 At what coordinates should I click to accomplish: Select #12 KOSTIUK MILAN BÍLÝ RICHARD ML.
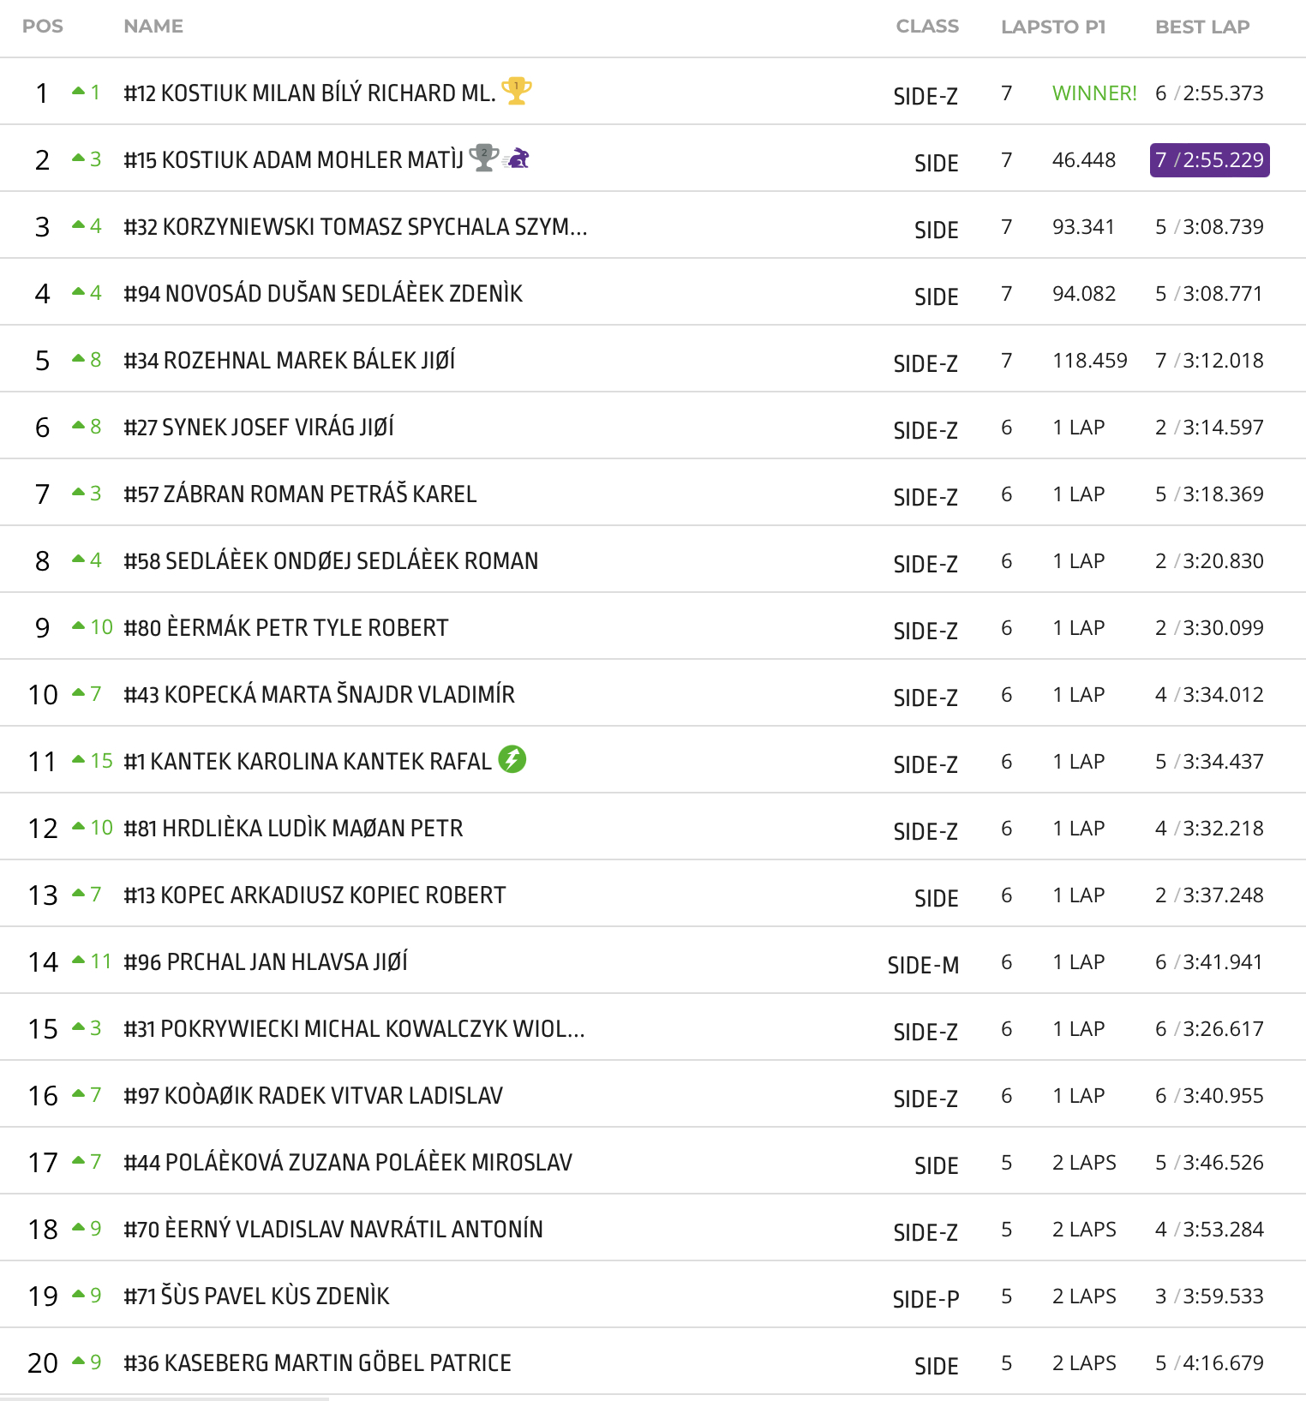coord(310,93)
